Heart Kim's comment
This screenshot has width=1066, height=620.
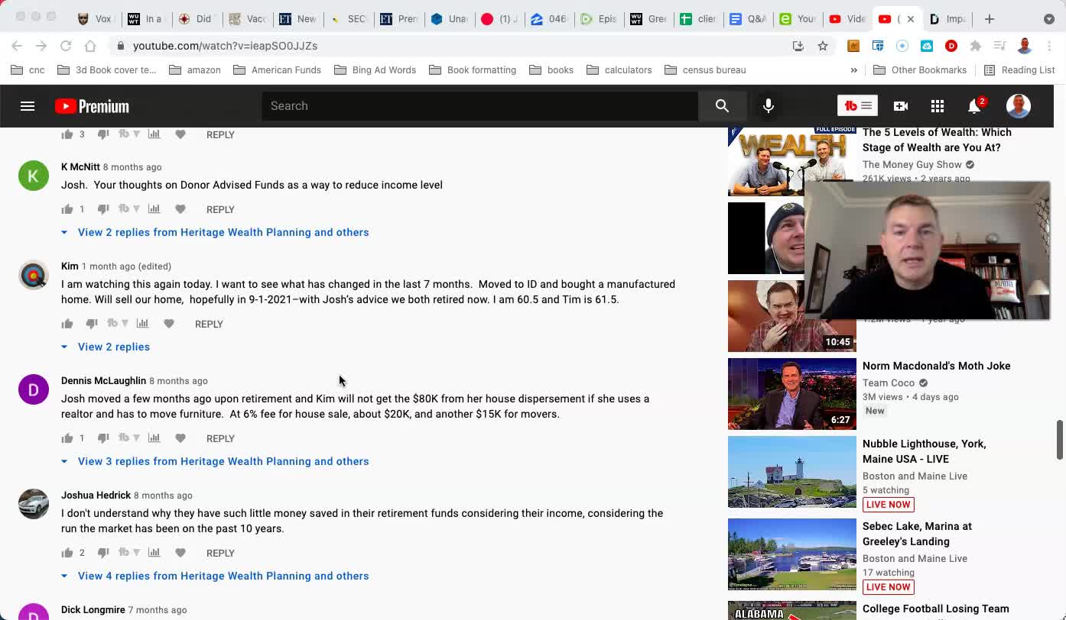[169, 324]
